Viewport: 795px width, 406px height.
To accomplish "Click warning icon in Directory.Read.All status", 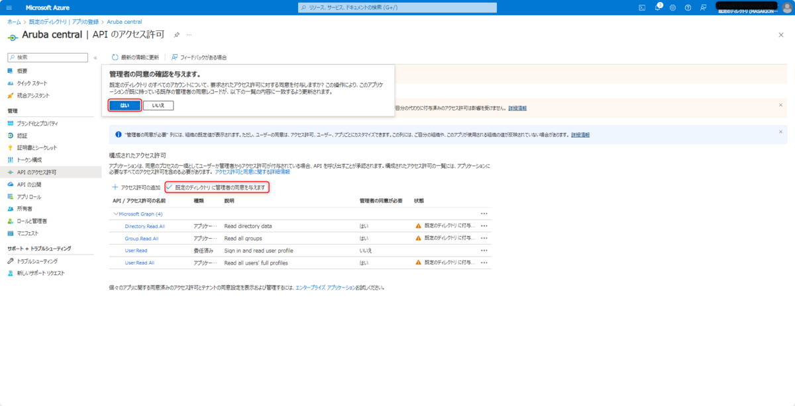I will 418,226.
